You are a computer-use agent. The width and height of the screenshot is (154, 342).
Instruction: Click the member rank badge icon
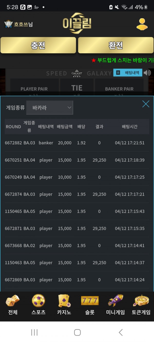pyautogui.click(x=8, y=24)
